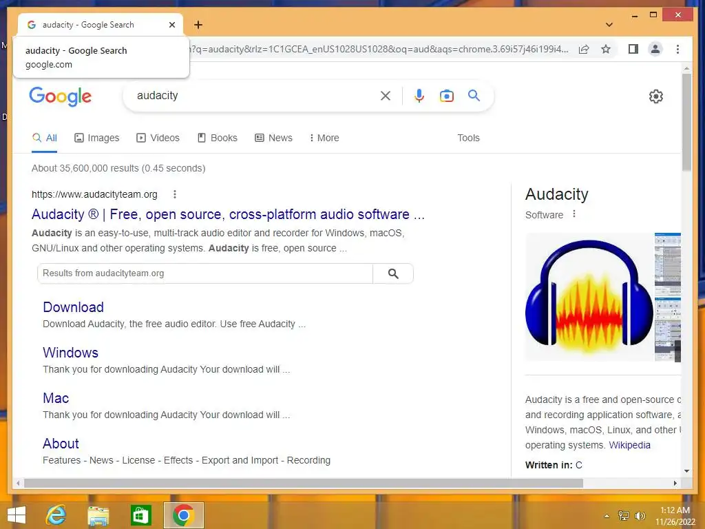Click scroll down arrow of page
Screen dimensions: 705x529
[x=686, y=471]
